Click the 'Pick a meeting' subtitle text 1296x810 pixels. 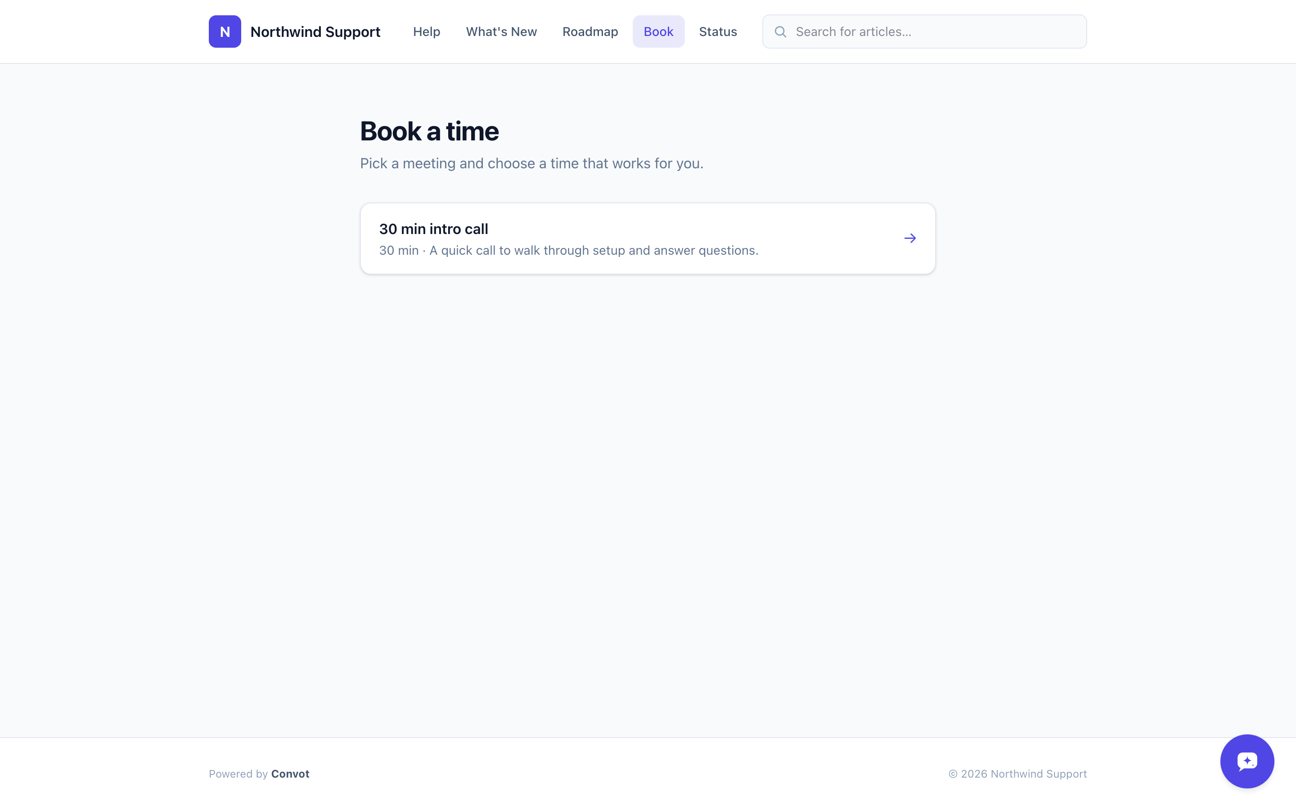pyautogui.click(x=532, y=163)
